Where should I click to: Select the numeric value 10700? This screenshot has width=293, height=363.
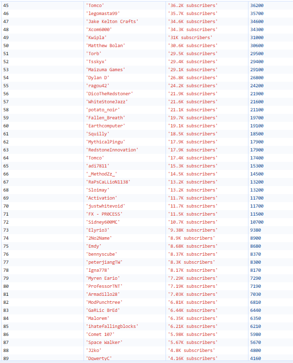257,222
